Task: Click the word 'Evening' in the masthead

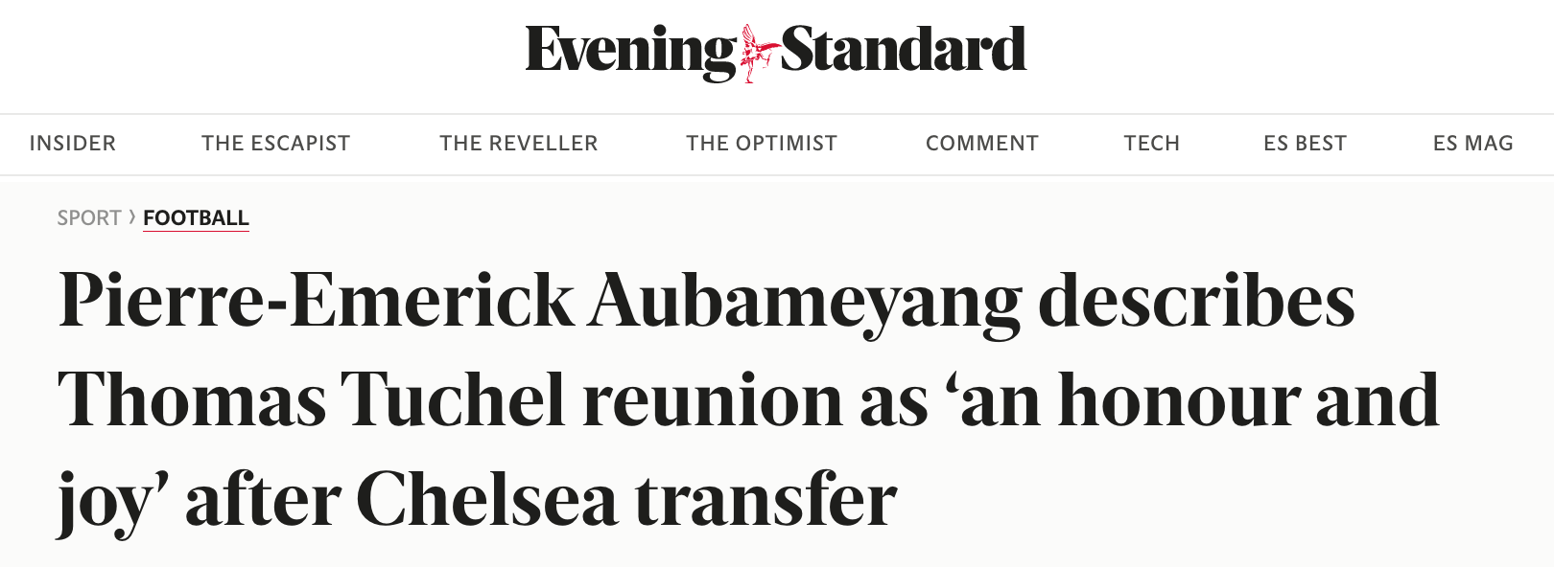Action: pos(631,52)
